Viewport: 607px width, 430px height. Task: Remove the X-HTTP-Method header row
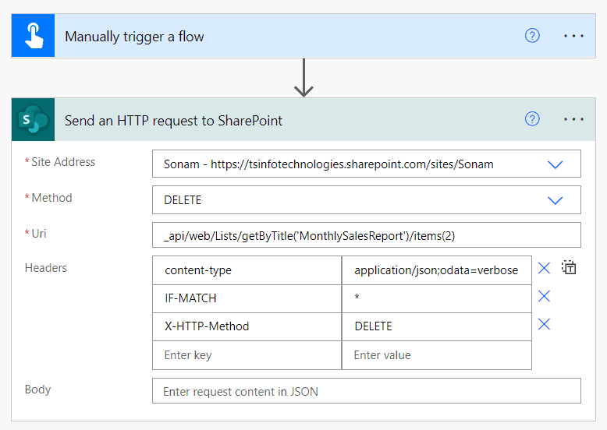coord(544,325)
